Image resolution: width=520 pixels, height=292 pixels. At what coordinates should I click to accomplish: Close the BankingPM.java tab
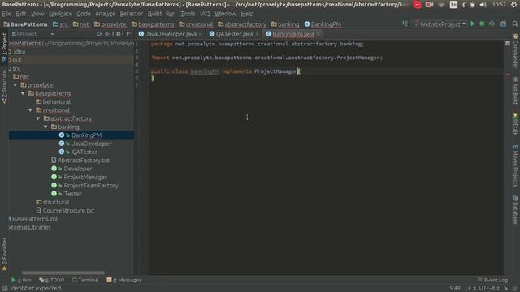pyautogui.click(x=318, y=34)
